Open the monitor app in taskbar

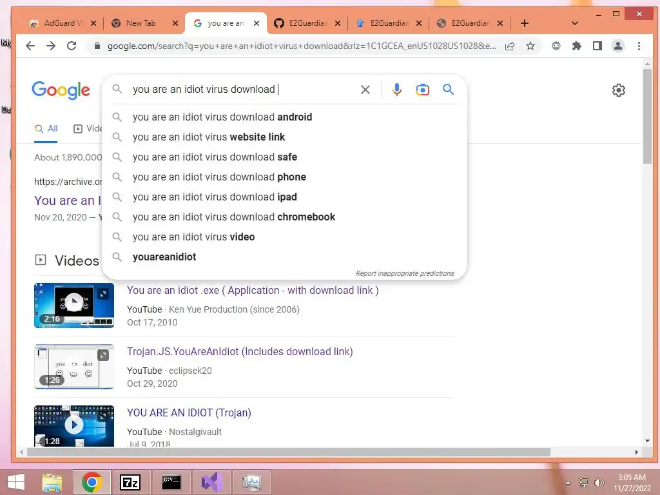pyautogui.click(x=252, y=482)
